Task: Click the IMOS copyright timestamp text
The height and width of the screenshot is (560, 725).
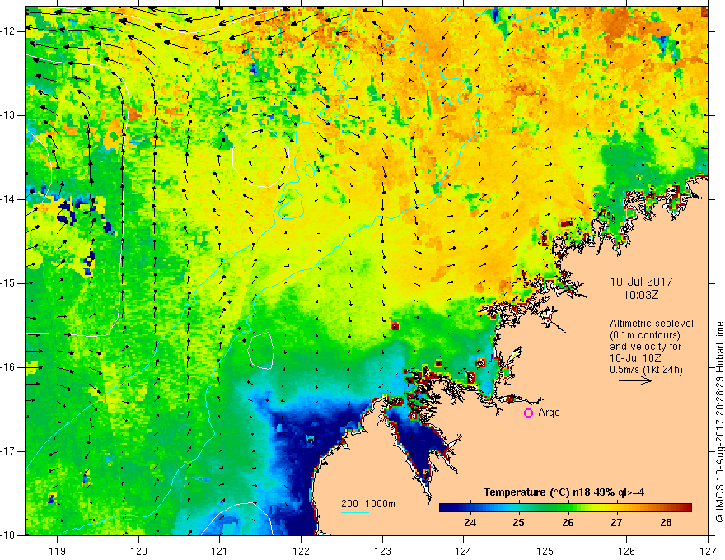Action: 719,422
